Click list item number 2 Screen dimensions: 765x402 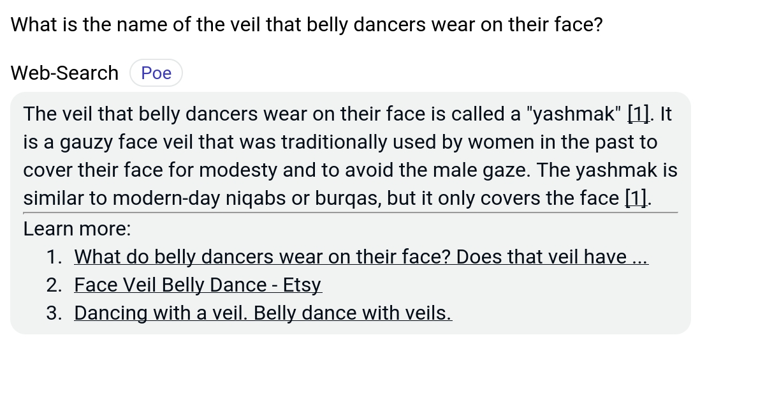pyautogui.click(x=55, y=285)
